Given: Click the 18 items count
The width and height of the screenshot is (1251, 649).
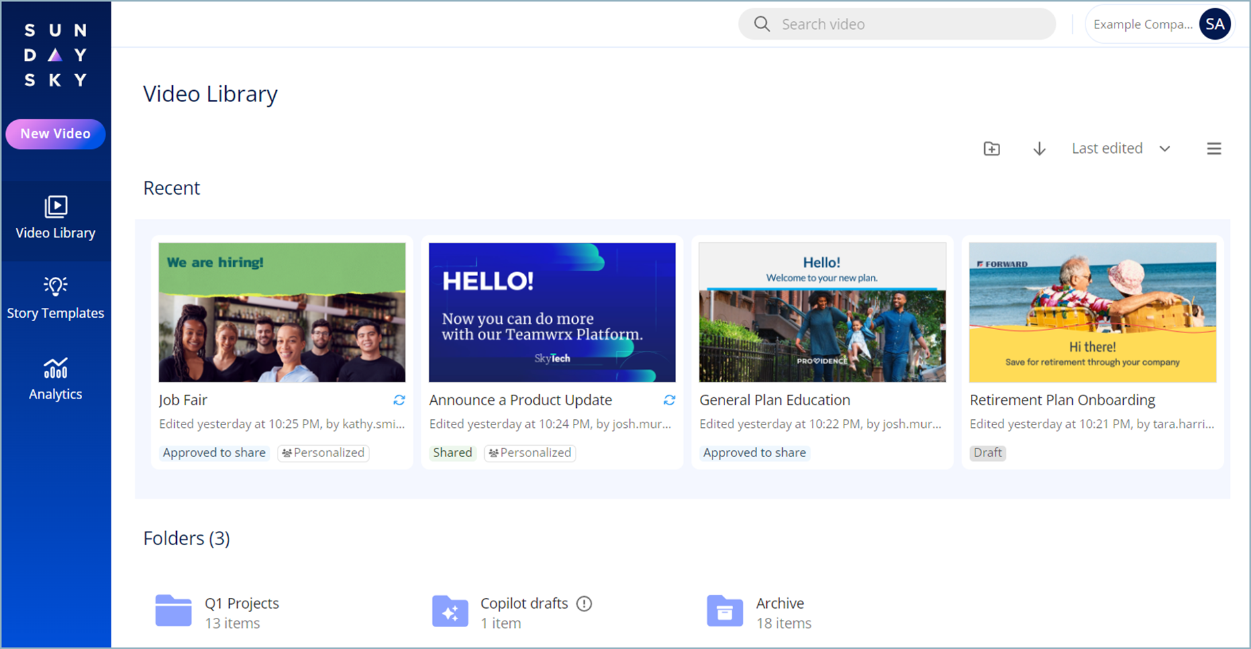Looking at the screenshot, I should coord(783,623).
